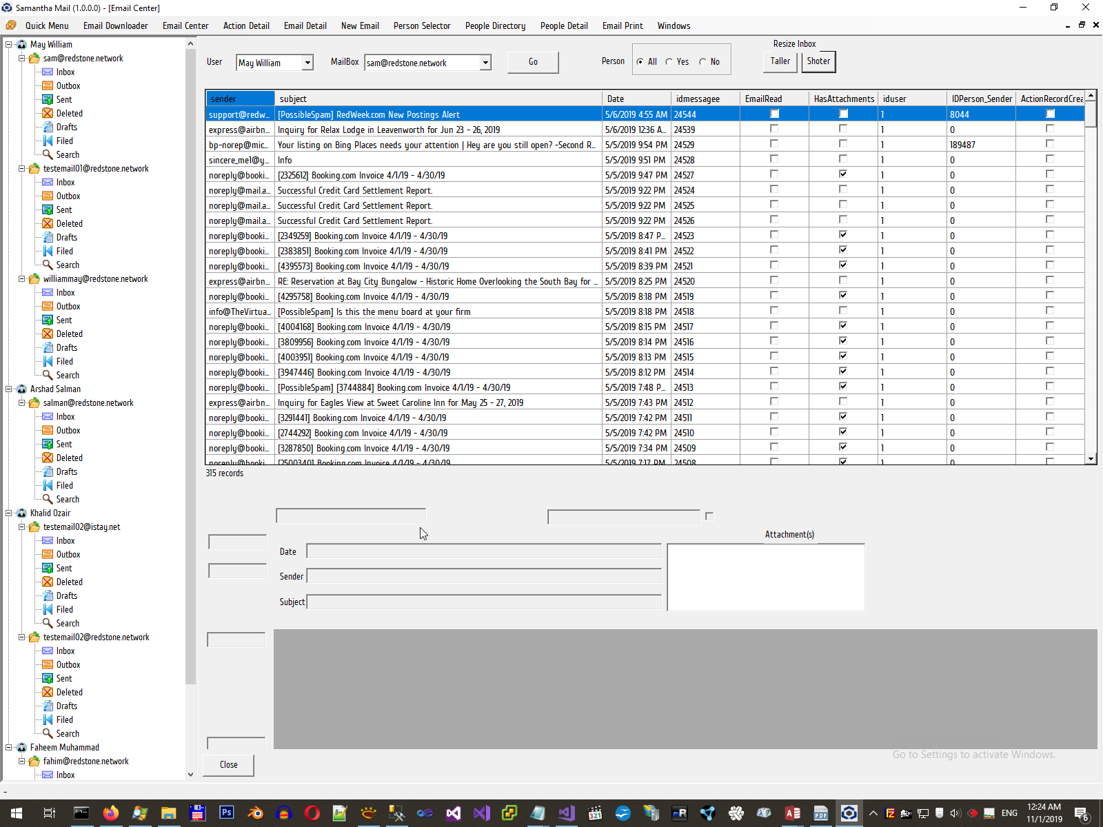Sort by the subject column header
Image resolution: width=1103 pixels, height=827 pixels.
click(438, 99)
